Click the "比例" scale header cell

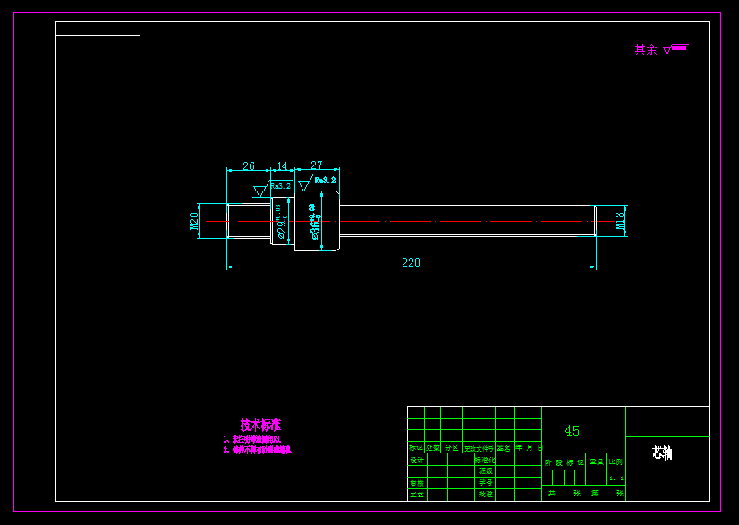[616, 462]
